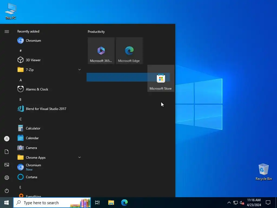Open the Microsoft Edge tile
This screenshot has height=208, width=277.
click(129, 51)
